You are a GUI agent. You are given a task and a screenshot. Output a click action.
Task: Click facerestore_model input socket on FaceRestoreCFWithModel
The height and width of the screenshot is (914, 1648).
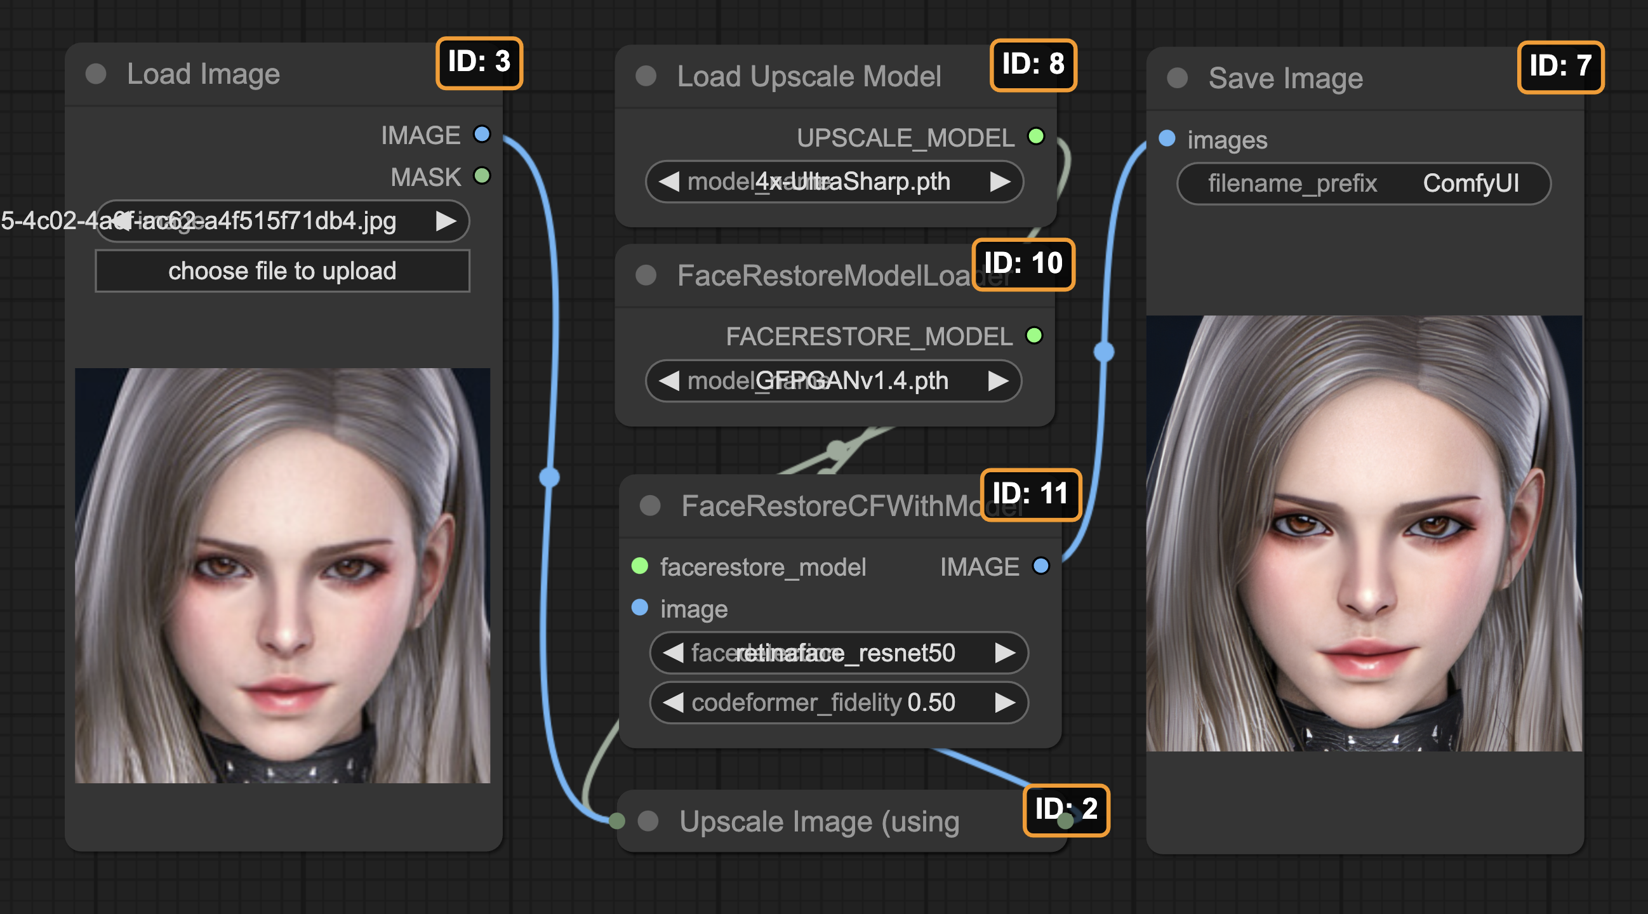click(640, 566)
